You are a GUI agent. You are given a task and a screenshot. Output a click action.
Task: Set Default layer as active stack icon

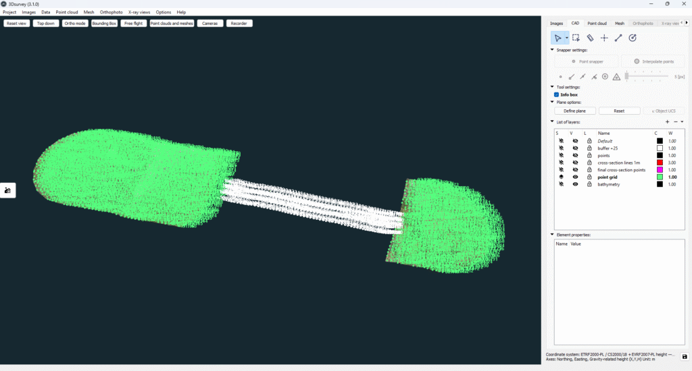(562, 141)
